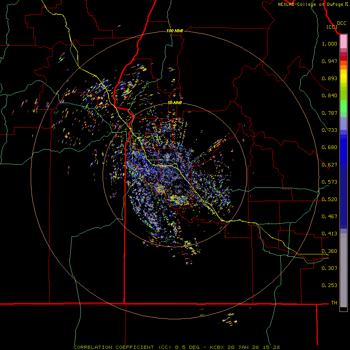Click the 0.947 value on the color scale

coord(329,61)
